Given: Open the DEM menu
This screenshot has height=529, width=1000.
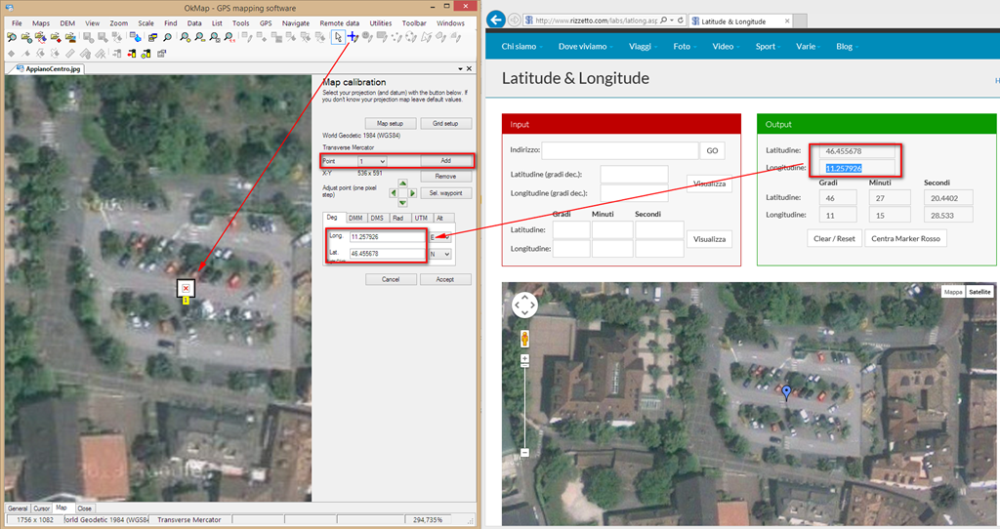Looking at the screenshot, I should point(67,23).
